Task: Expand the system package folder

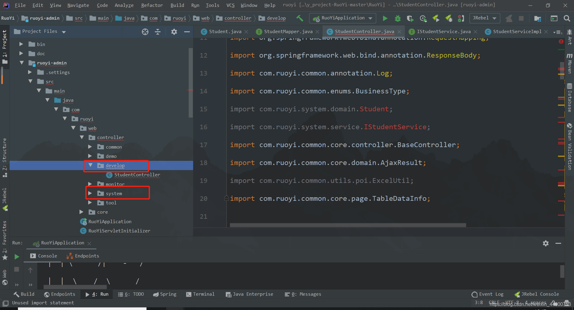Action: tap(90, 193)
